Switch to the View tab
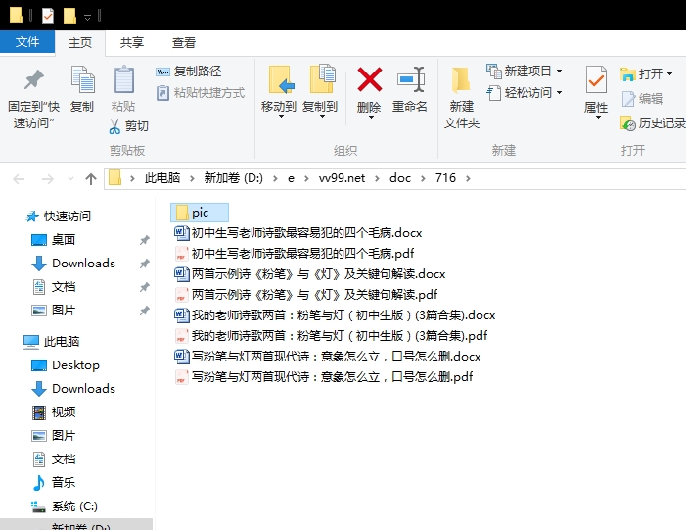This screenshot has width=686, height=530. point(183,42)
